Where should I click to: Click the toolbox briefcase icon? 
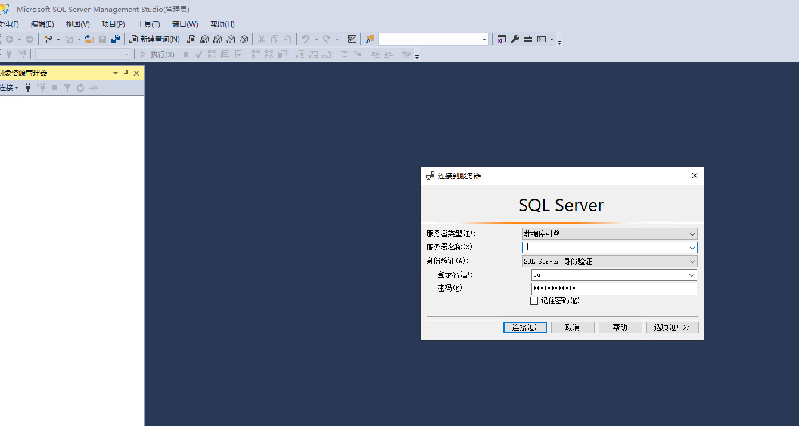click(x=528, y=39)
